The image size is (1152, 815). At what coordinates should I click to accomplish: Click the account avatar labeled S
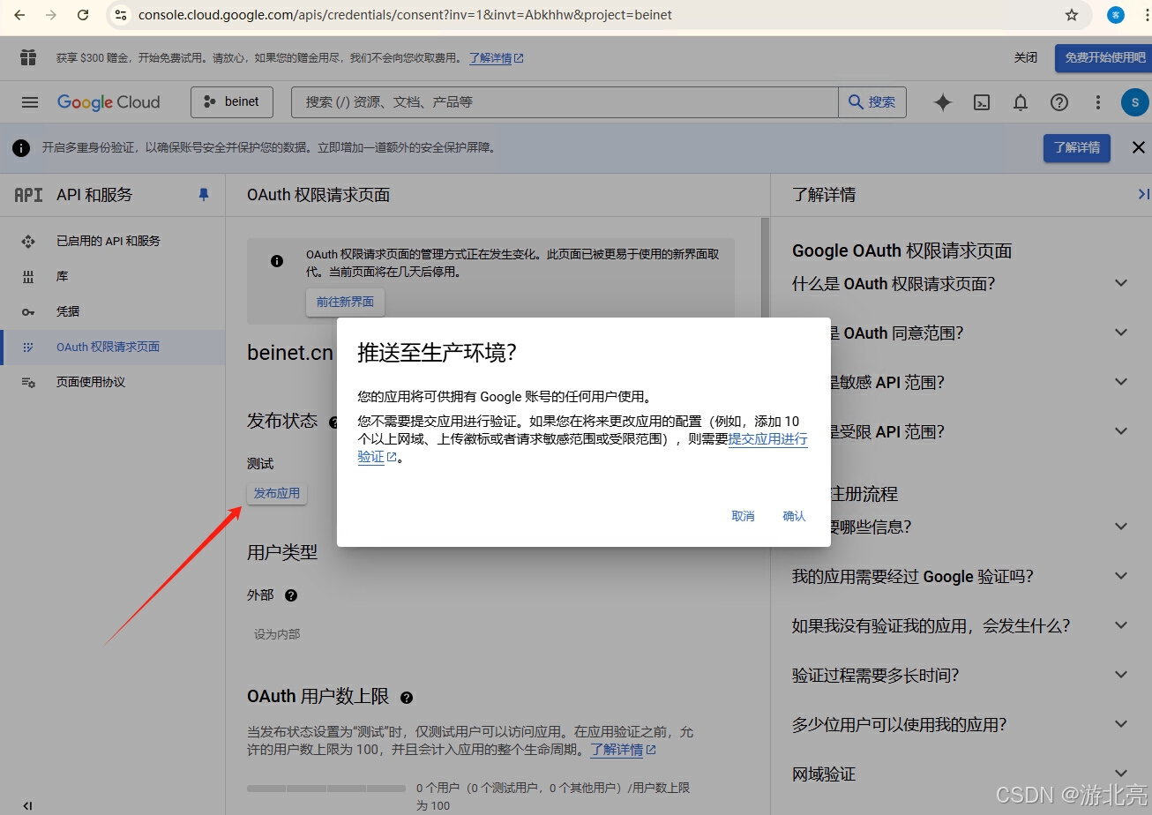coord(1134,102)
